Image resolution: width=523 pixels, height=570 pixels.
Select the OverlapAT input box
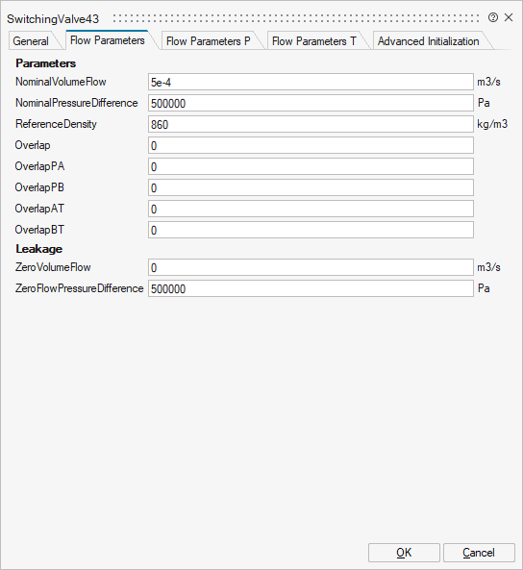click(x=311, y=209)
